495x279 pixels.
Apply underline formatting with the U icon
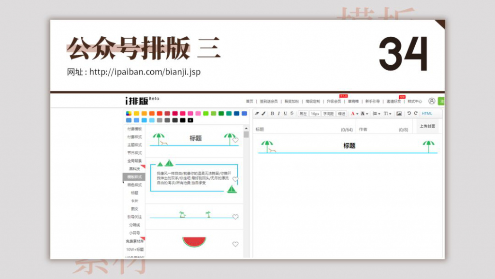coord(286,114)
